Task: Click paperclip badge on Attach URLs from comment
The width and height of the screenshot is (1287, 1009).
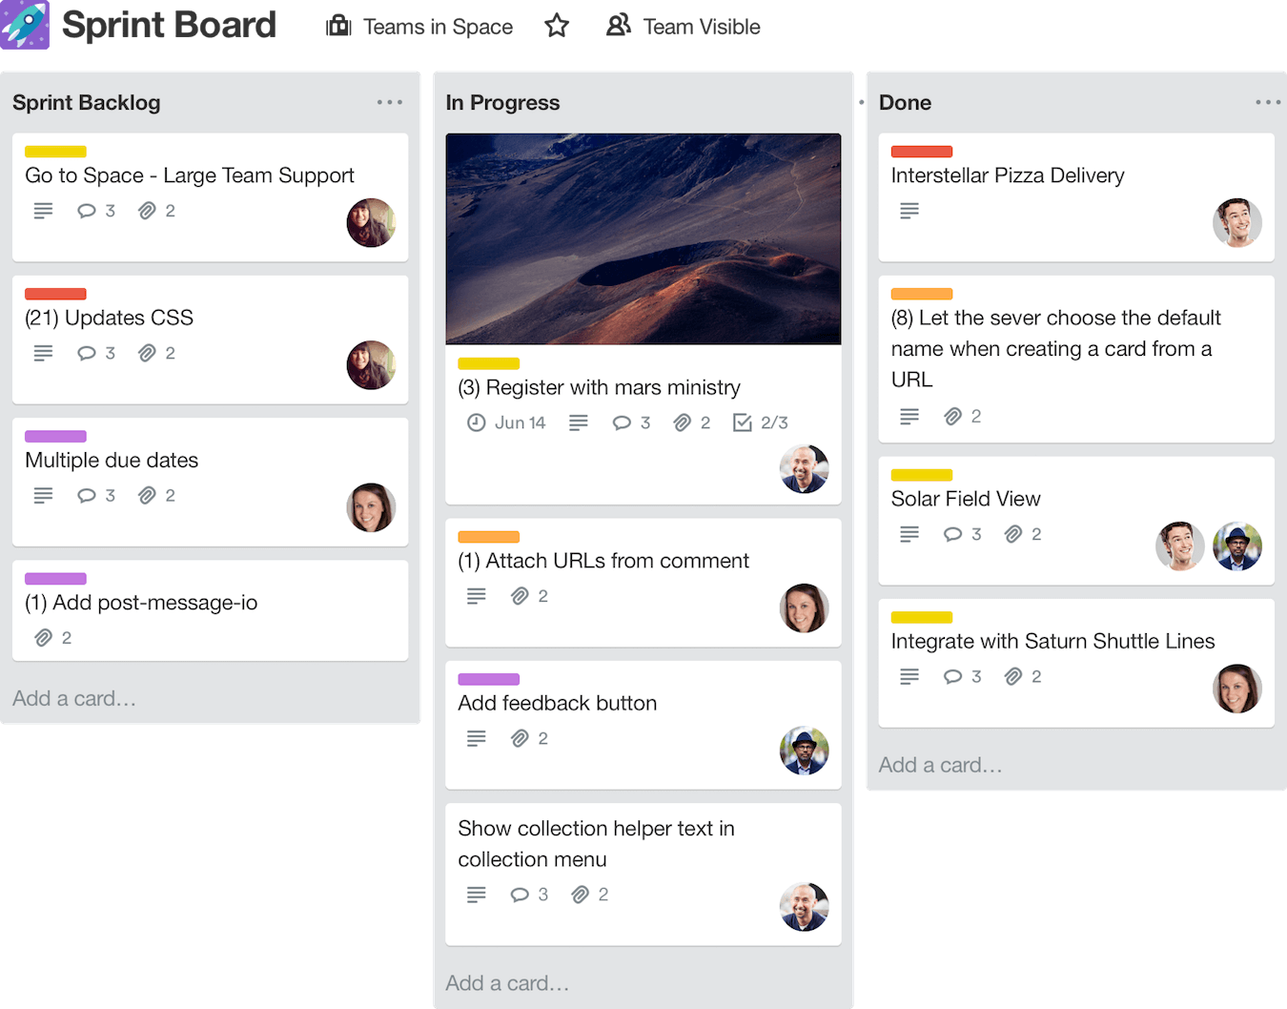Action: (521, 595)
